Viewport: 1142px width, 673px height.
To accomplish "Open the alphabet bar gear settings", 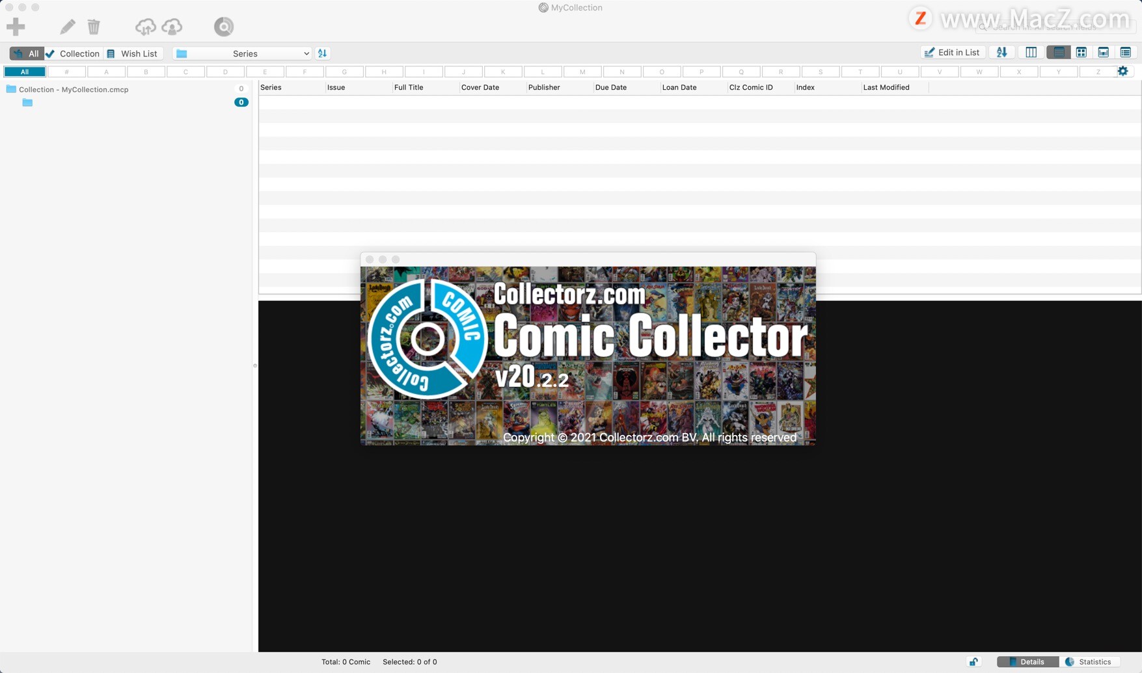I will (1123, 71).
